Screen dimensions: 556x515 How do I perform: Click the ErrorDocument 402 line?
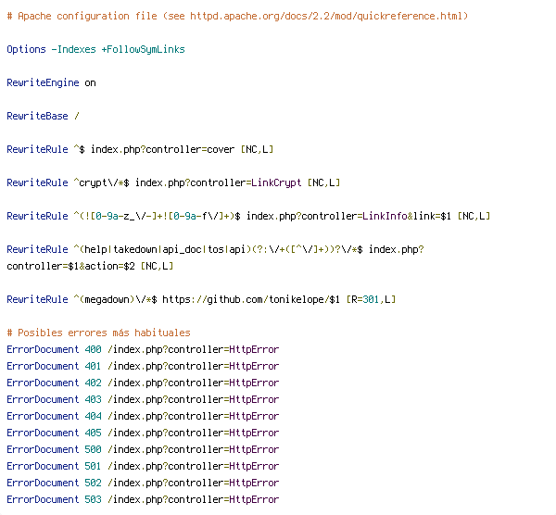(143, 383)
